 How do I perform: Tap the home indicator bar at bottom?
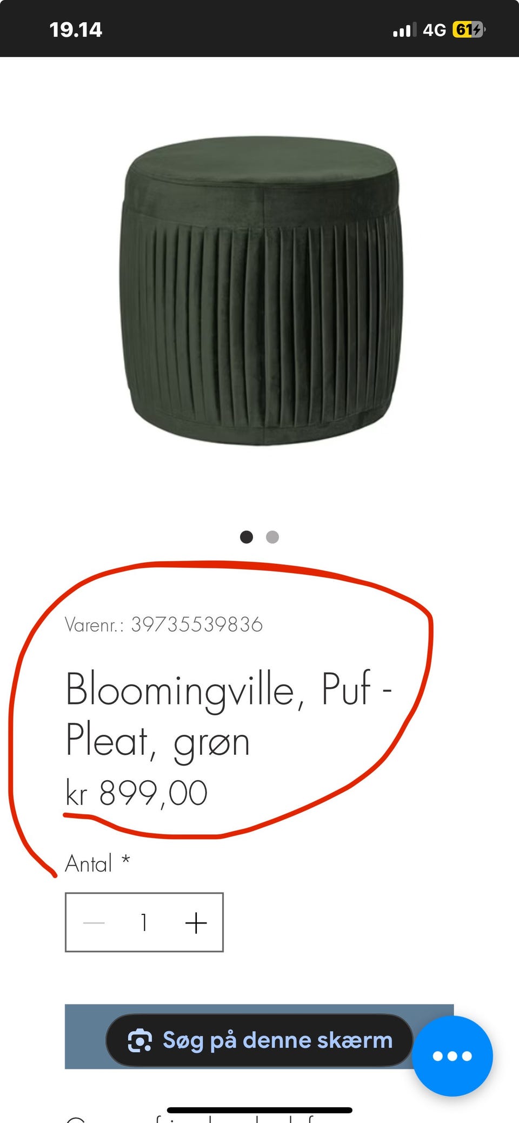tap(259, 1110)
